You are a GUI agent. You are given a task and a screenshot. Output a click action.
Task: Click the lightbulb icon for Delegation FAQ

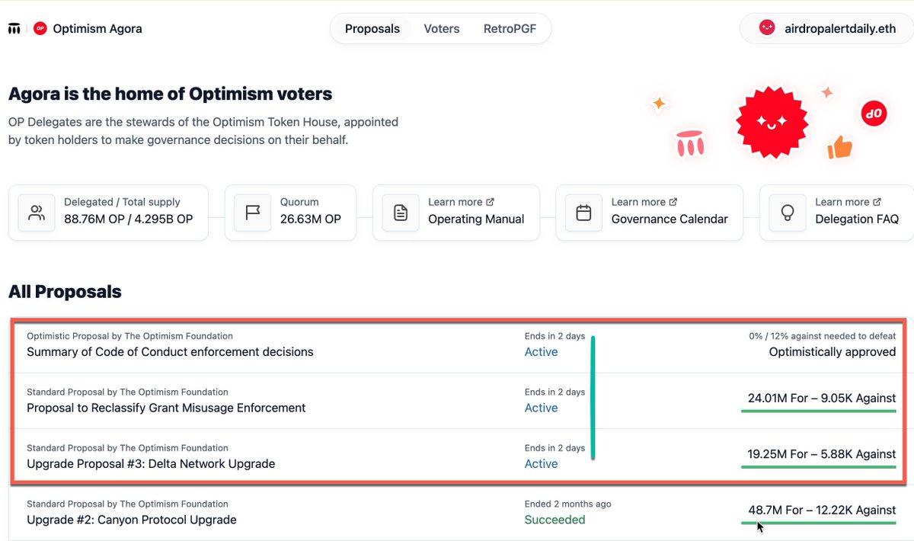point(788,213)
